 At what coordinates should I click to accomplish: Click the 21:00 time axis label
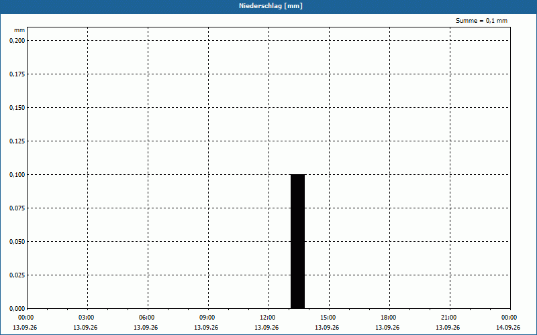pyautogui.click(x=448, y=318)
